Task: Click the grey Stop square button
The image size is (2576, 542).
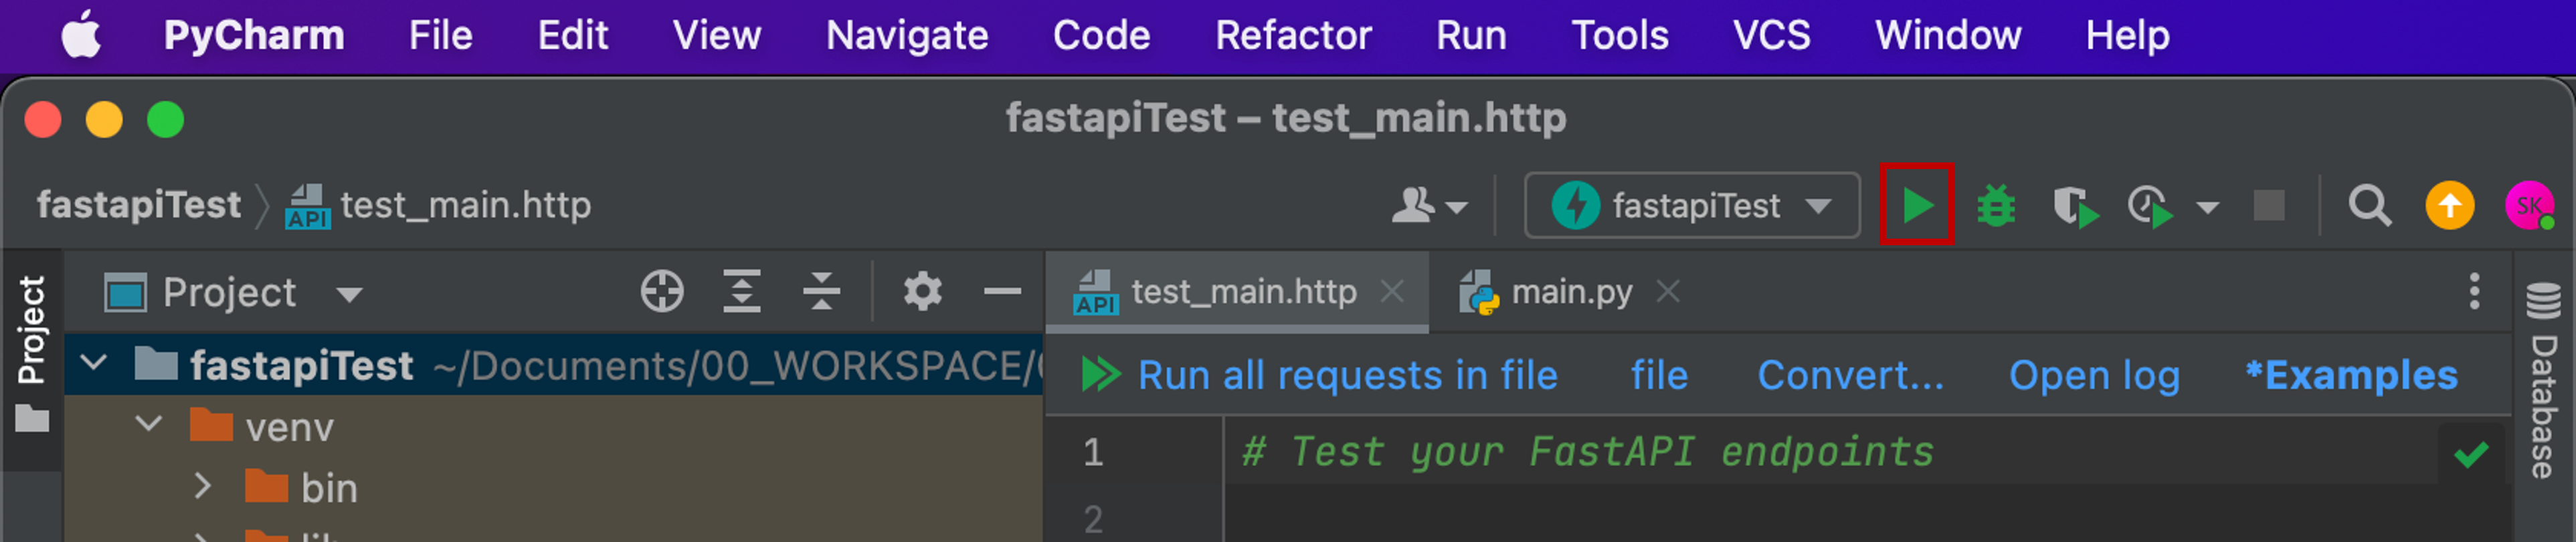Action: [2268, 206]
